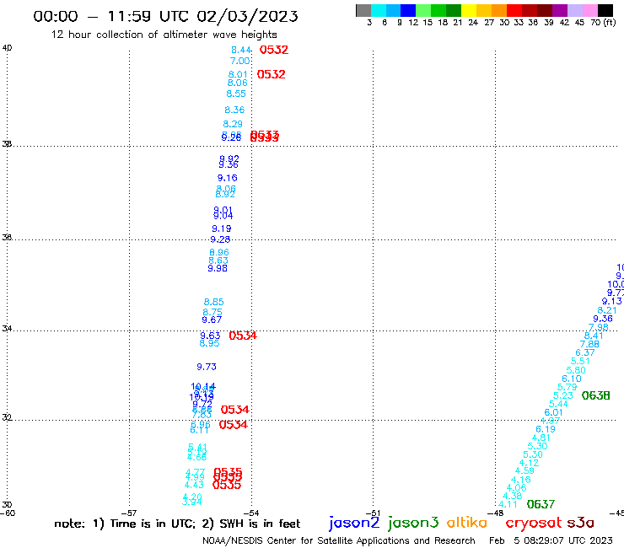Click the 4.43 wave height value
624x548 pixels.
click(194, 485)
